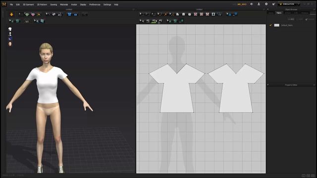317x178 pixels.
Task: Click the blue round texture icon in the 2D toolbar
Action: click(235, 14)
